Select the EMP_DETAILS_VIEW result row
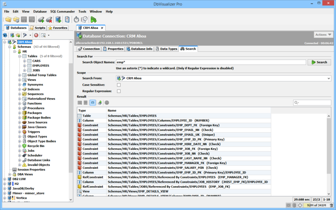The image size is (336, 210). click(x=174, y=192)
